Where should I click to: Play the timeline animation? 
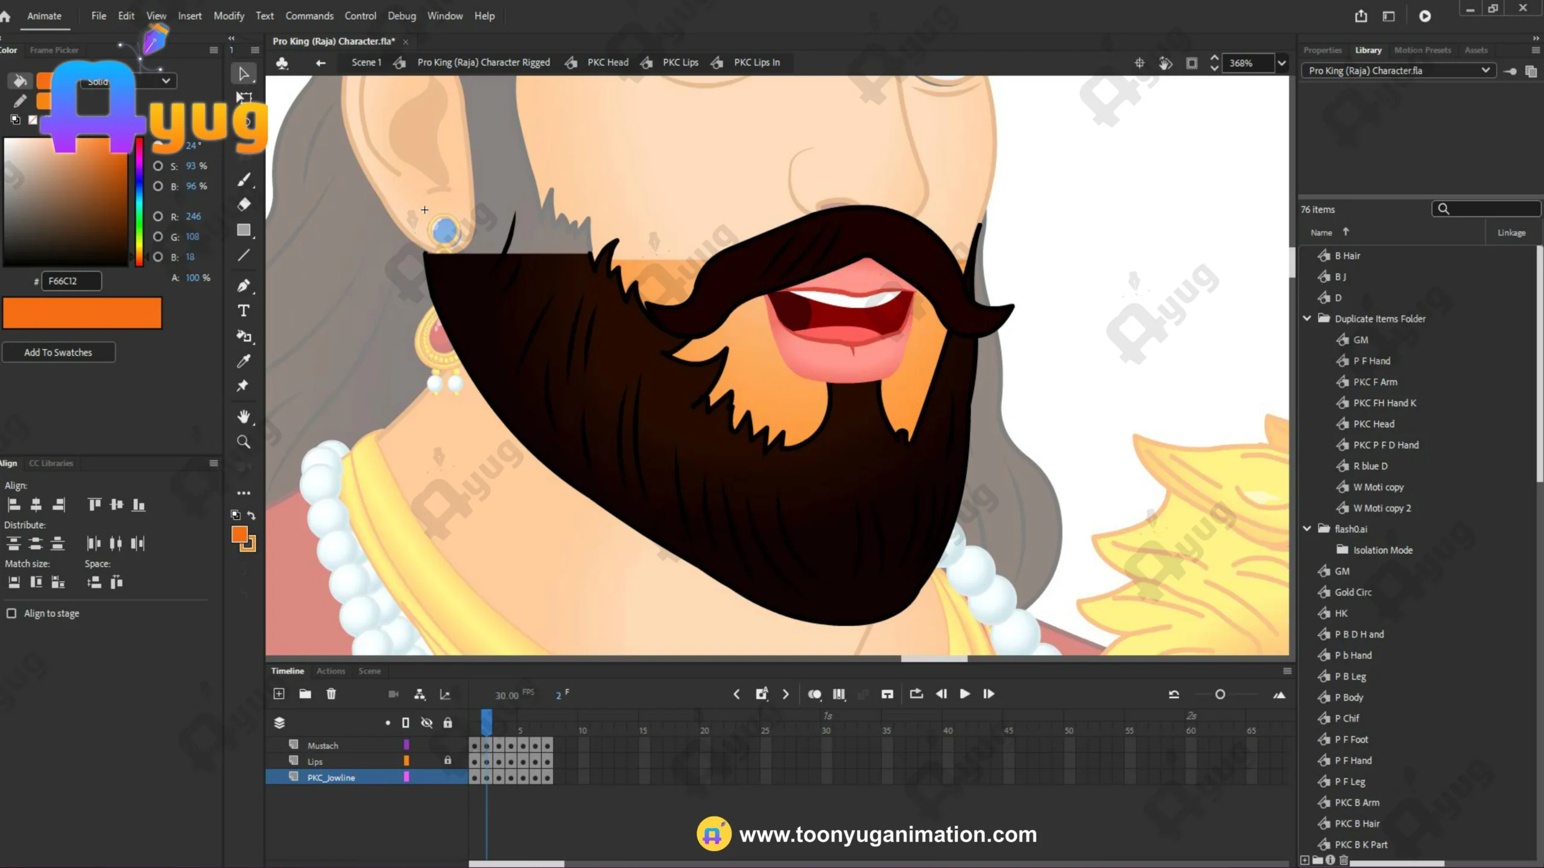pyautogui.click(x=964, y=694)
